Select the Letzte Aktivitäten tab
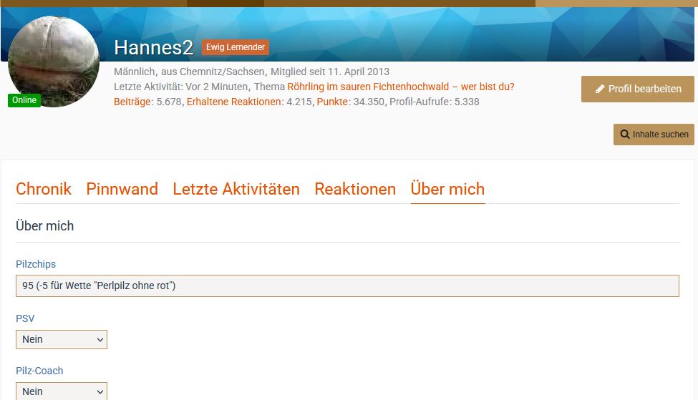Viewport: 698px width, 400px height. coord(236,189)
